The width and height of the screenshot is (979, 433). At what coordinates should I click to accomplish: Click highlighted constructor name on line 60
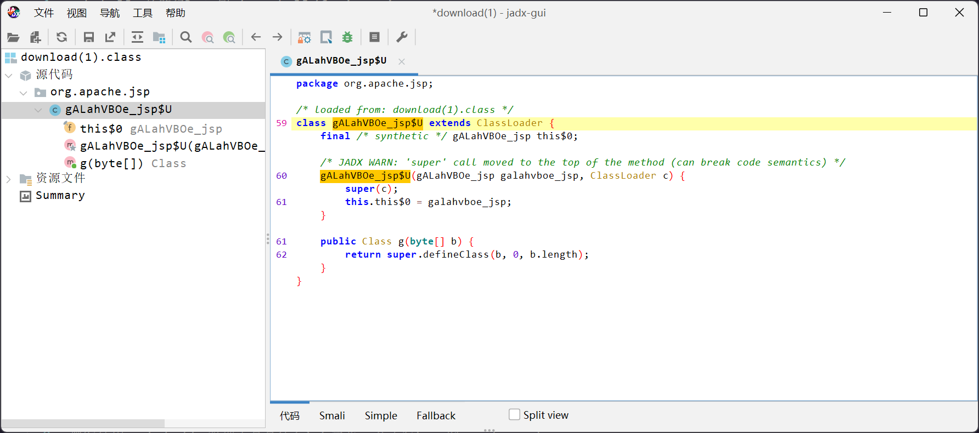(365, 176)
